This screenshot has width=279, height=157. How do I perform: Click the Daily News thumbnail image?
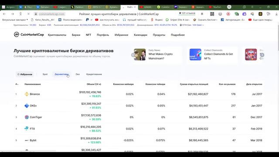pos(139,55)
